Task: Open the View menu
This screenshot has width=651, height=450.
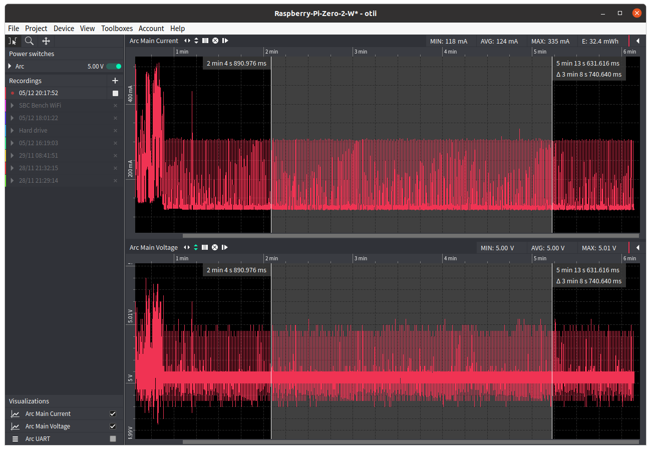Action: [87, 29]
